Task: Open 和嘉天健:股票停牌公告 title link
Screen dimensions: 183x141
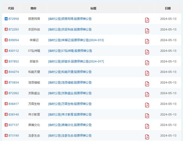Action: point(70,72)
